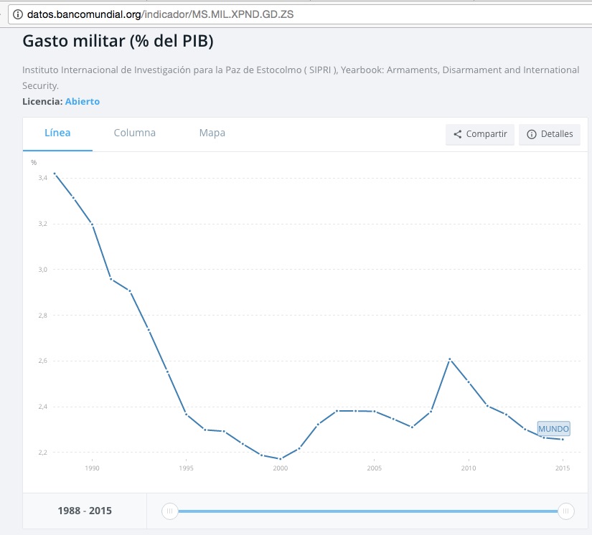The height and width of the screenshot is (535, 592).
Task: Click the 1988 - 2015 range label
Action: point(85,511)
